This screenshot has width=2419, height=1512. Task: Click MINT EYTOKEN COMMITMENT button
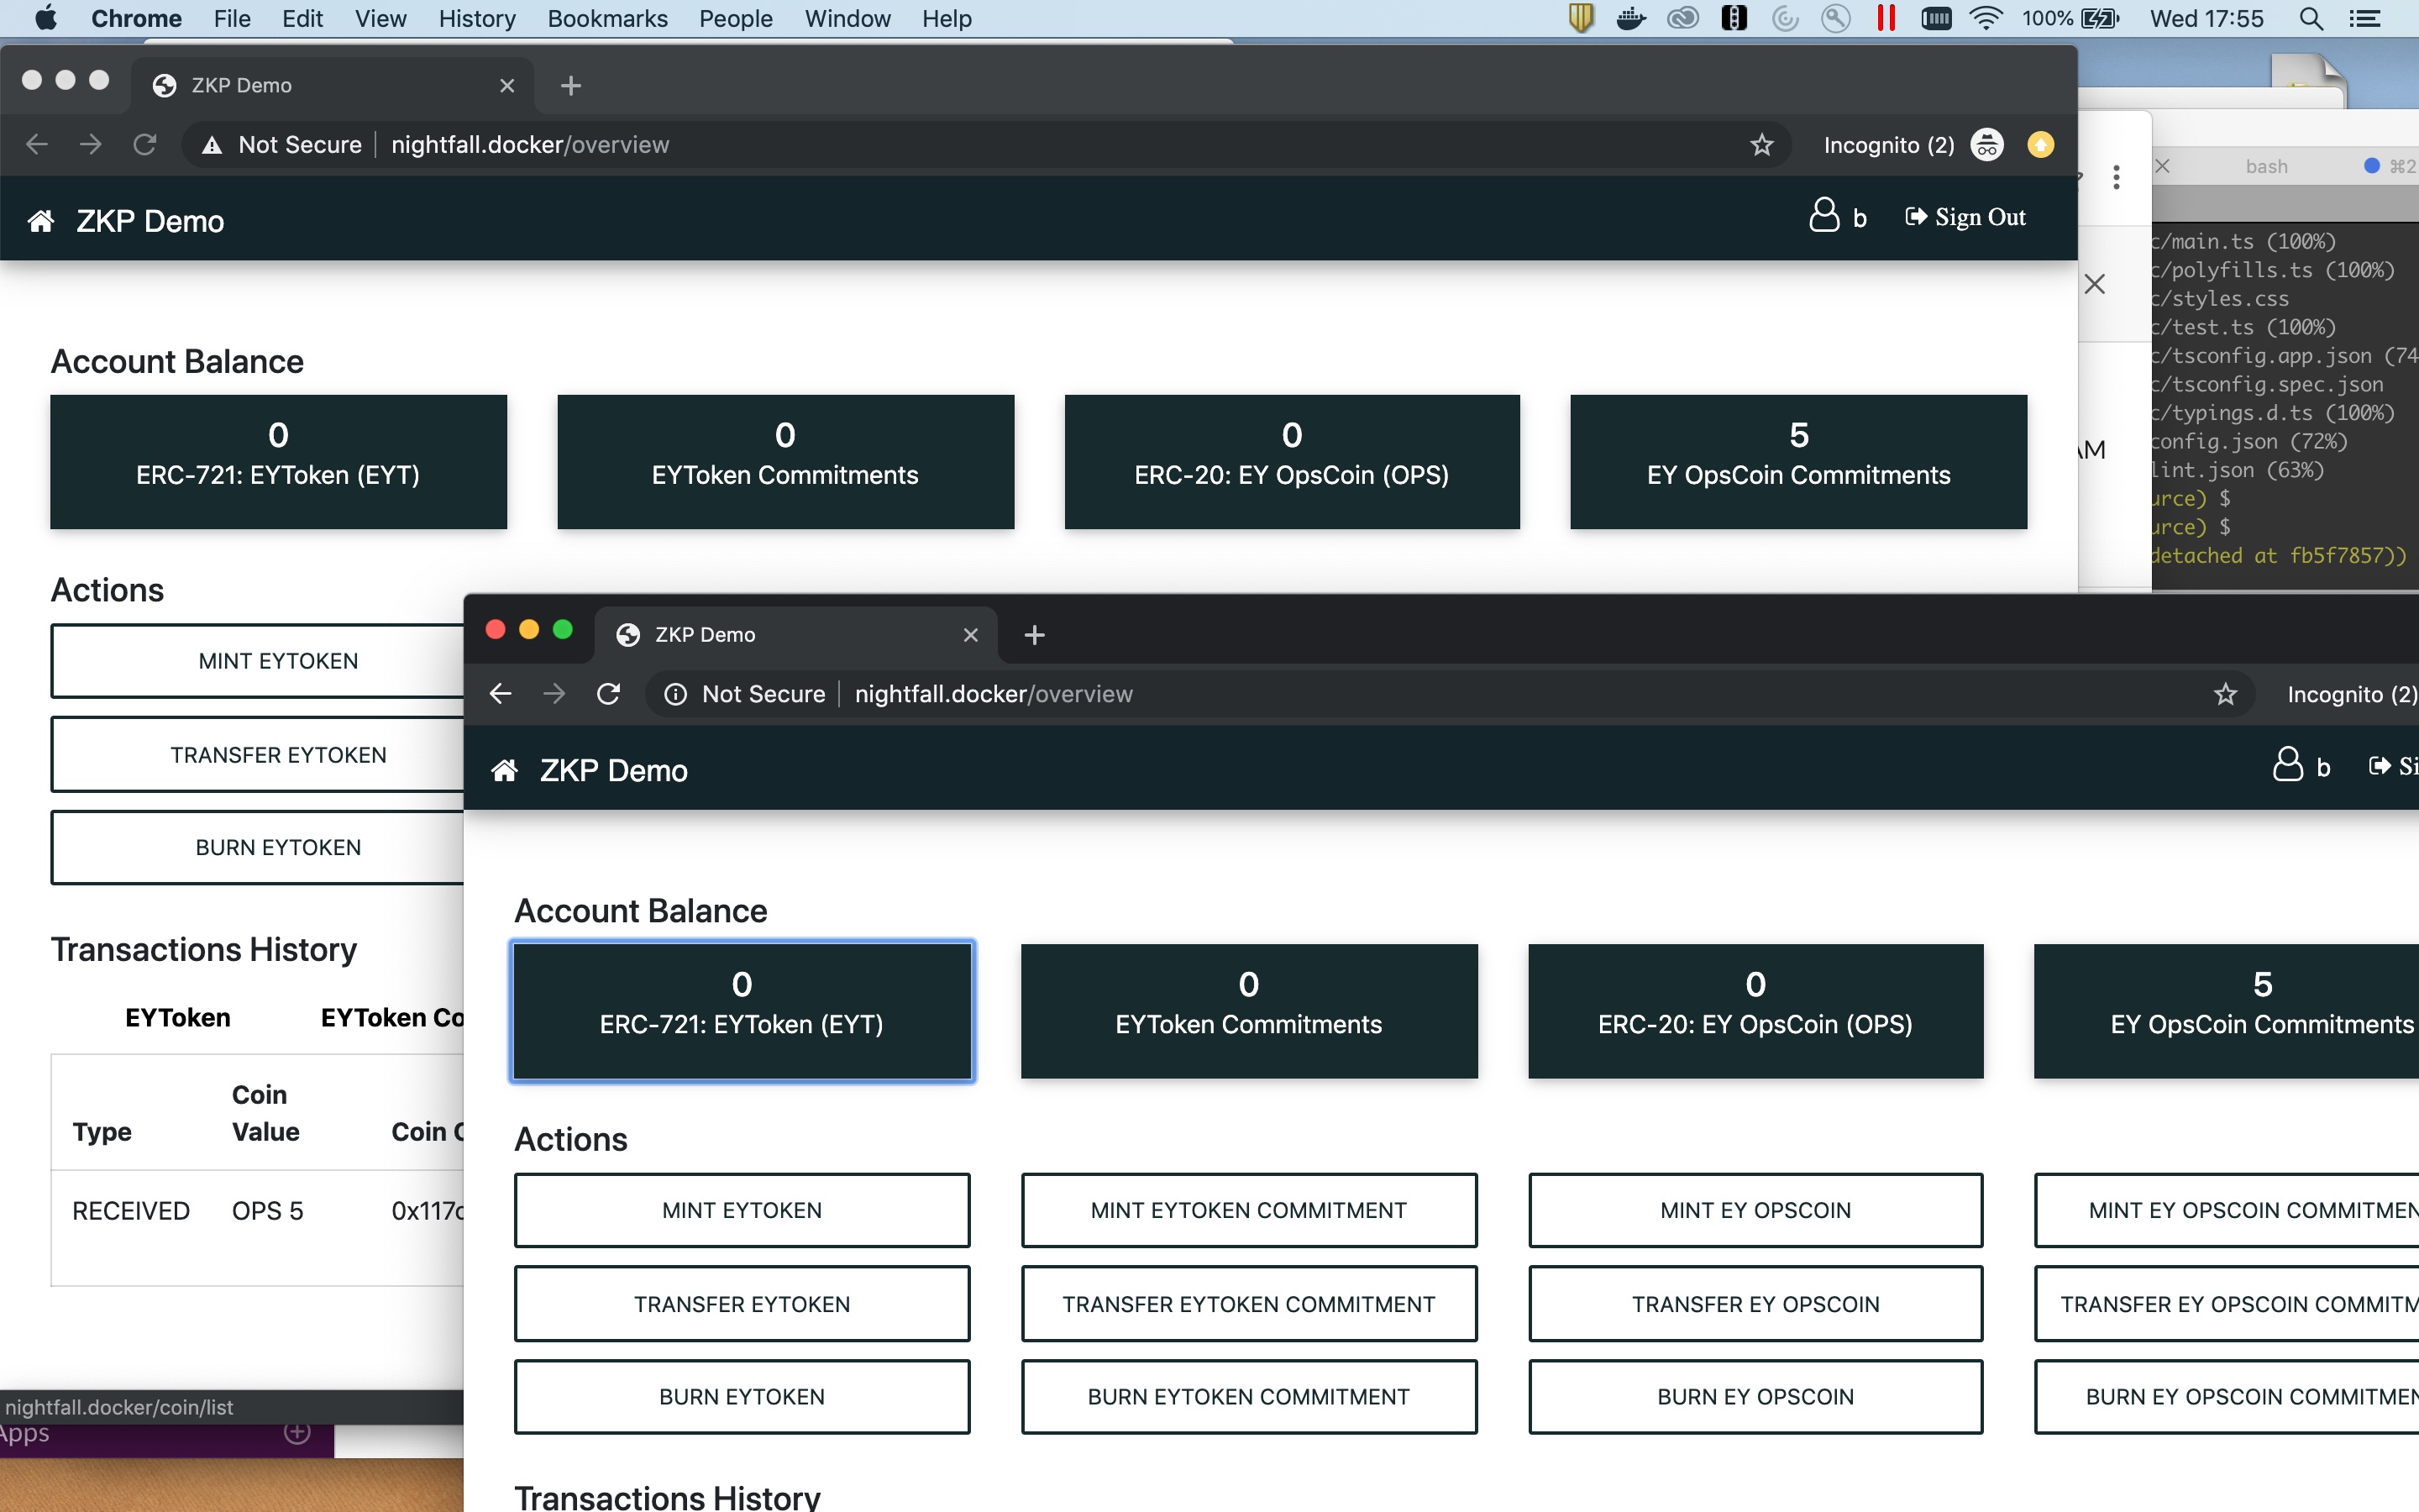(x=1248, y=1210)
